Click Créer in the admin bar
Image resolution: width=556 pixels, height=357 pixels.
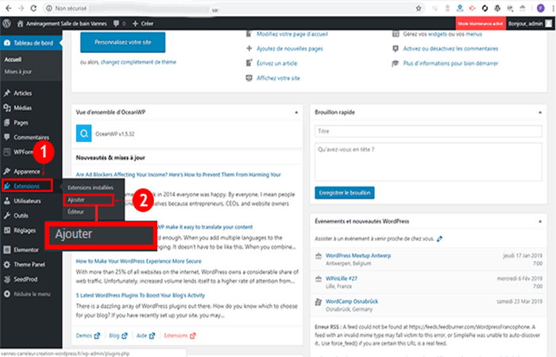pyautogui.click(x=143, y=23)
